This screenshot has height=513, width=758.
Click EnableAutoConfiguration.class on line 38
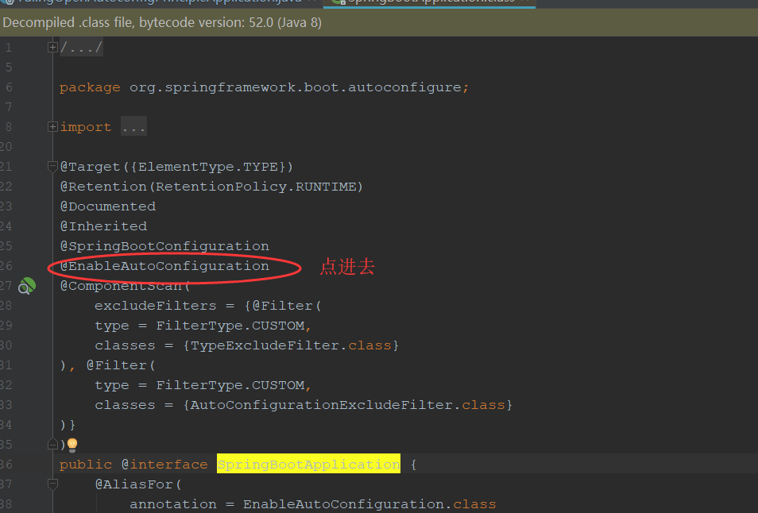click(369, 504)
